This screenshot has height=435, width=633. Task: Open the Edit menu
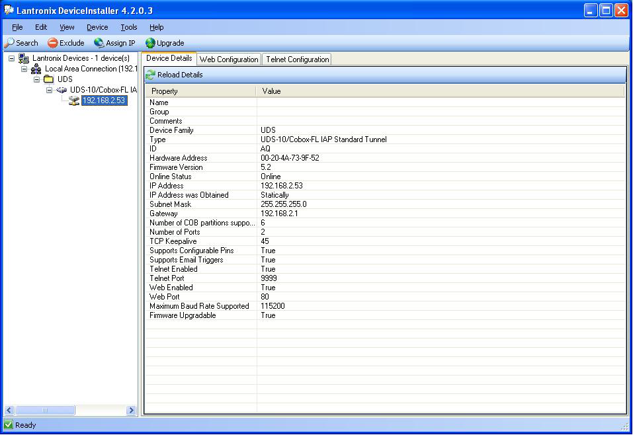[x=41, y=27]
